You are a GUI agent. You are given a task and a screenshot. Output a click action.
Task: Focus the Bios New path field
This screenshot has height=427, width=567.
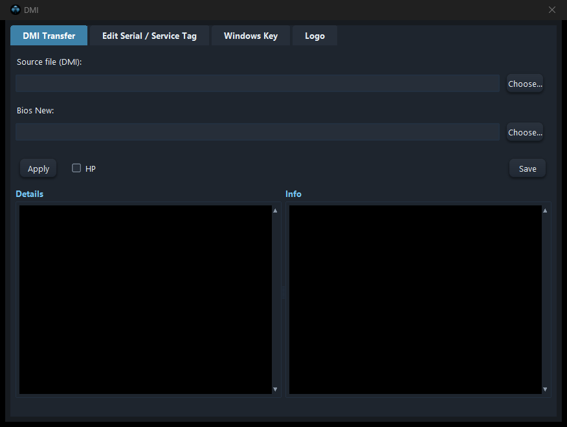click(x=258, y=132)
